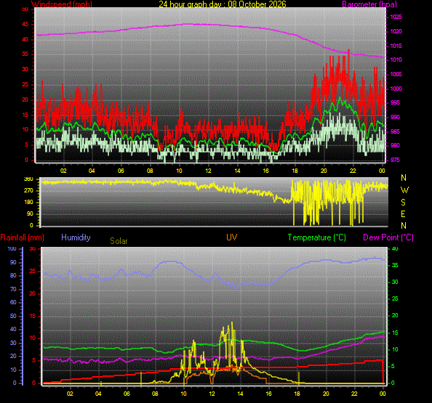Click the 25 green temperature axis value
432x403 pixels.
coord(395,298)
